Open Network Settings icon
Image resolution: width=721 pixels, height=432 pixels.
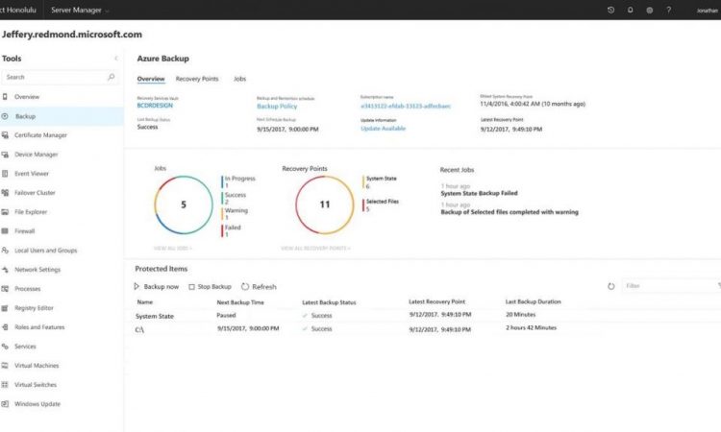point(5,270)
